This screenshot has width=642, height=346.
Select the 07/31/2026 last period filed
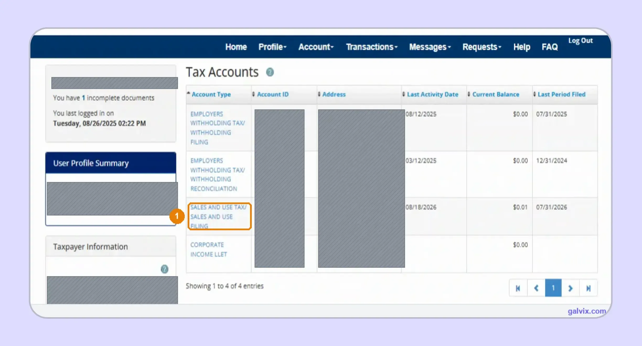[x=552, y=207]
